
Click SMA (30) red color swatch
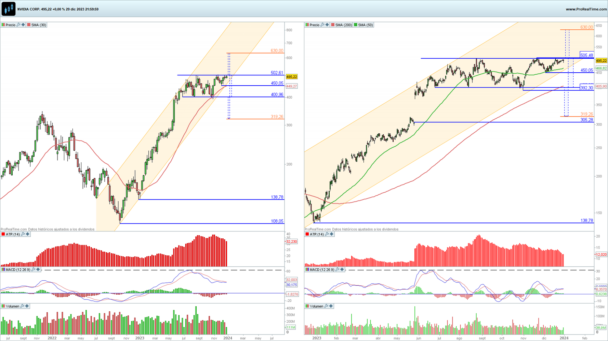[29, 25]
